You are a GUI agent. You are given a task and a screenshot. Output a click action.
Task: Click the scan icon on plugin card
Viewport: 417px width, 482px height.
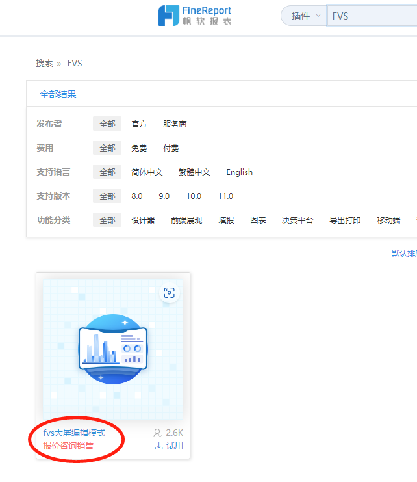pyautogui.click(x=169, y=293)
